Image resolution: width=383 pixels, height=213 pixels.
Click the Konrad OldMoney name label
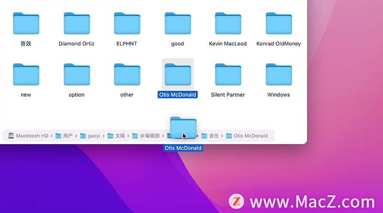[x=279, y=43]
